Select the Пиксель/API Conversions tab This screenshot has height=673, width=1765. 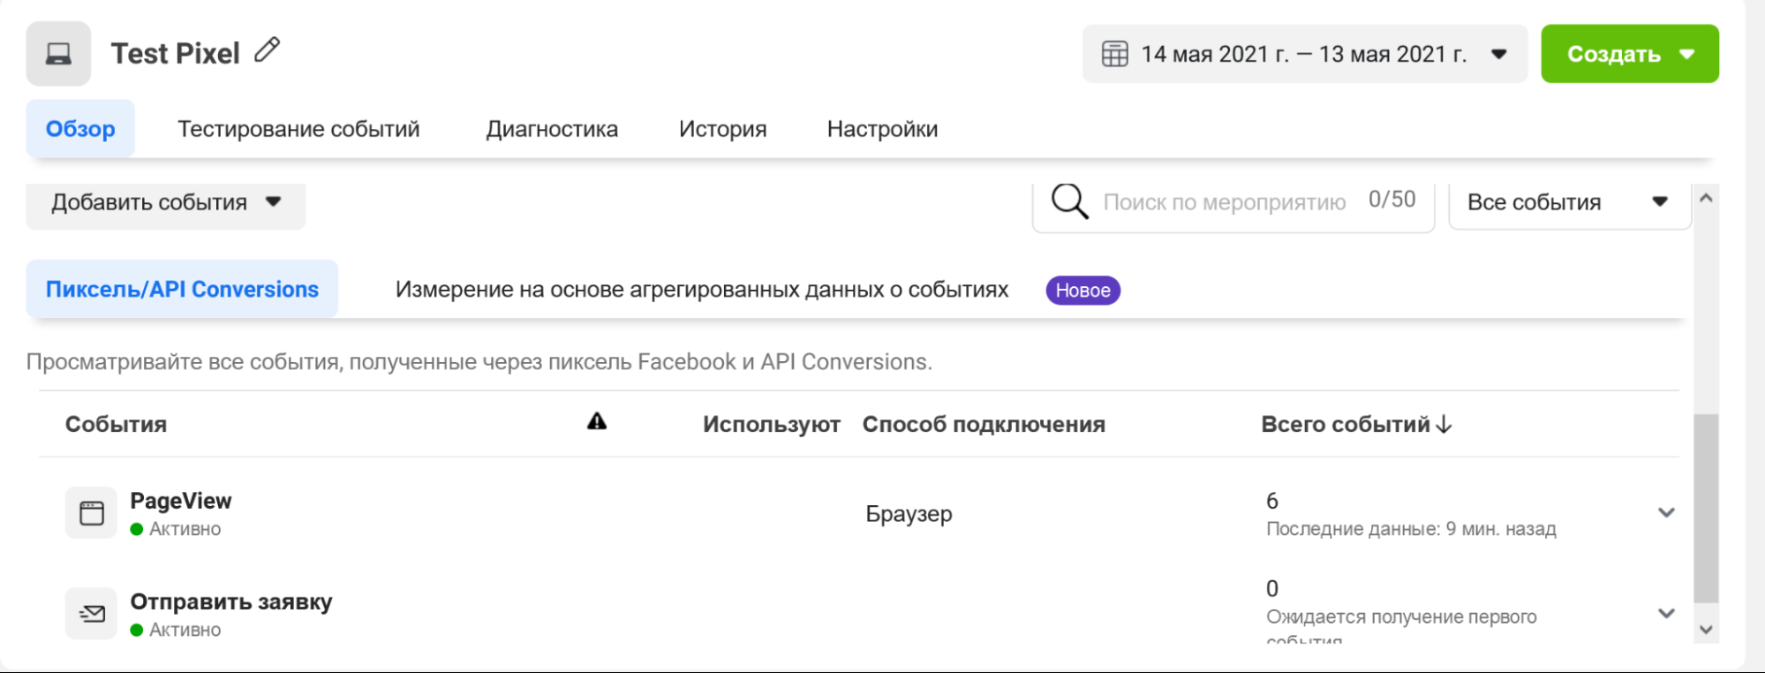coord(182,290)
